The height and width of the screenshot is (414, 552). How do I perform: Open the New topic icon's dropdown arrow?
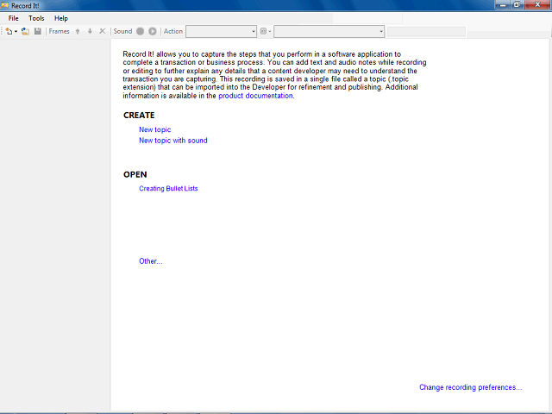tap(16, 32)
